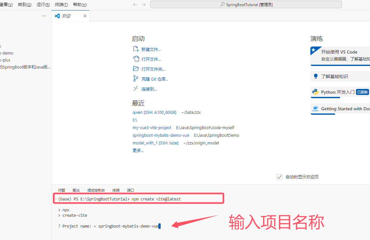Switch to the 终端 panel tab

click(x=116, y=190)
